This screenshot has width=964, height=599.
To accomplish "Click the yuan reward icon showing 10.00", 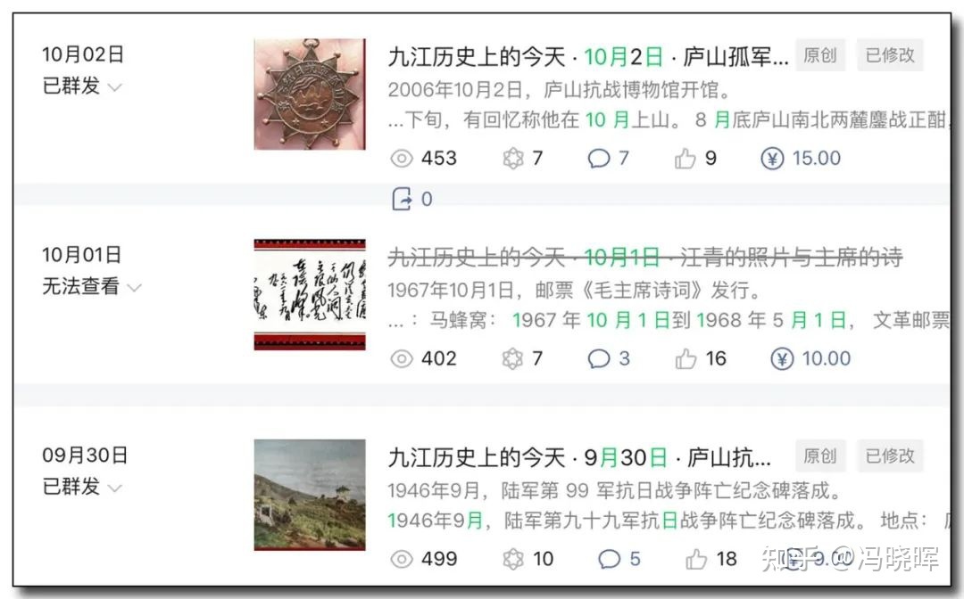I will (781, 358).
